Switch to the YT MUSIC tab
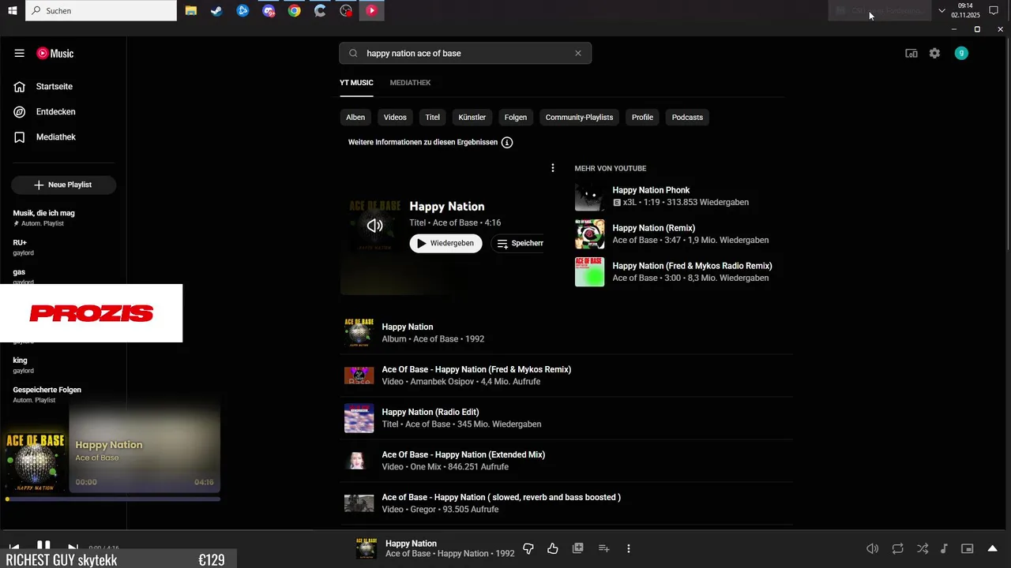The height and width of the screenshot is (568, 1011). tap(356, 83)
